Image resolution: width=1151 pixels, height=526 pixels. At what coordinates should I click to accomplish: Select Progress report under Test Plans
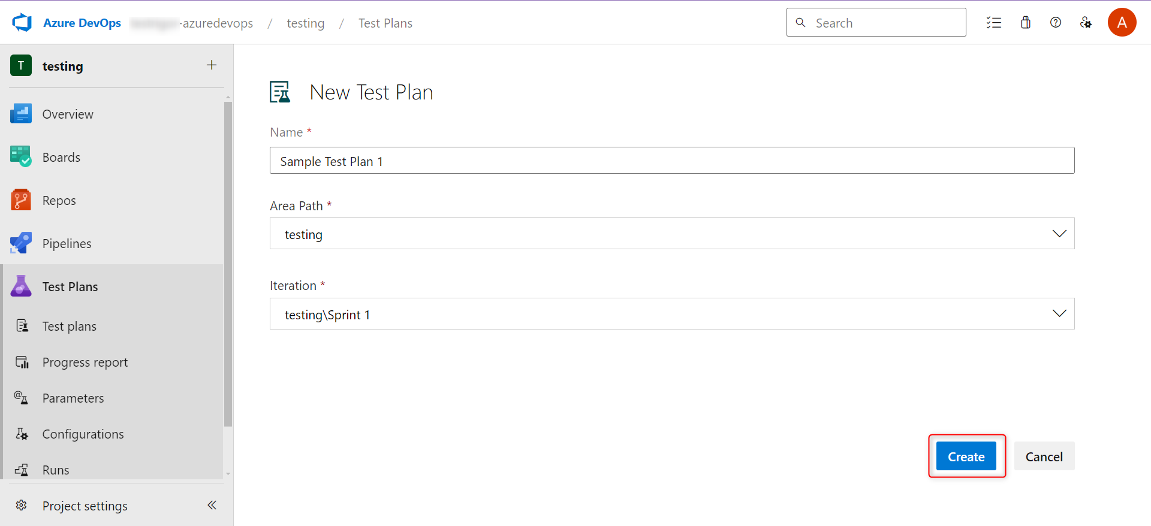pyautogui.click(x=85, y=362)
